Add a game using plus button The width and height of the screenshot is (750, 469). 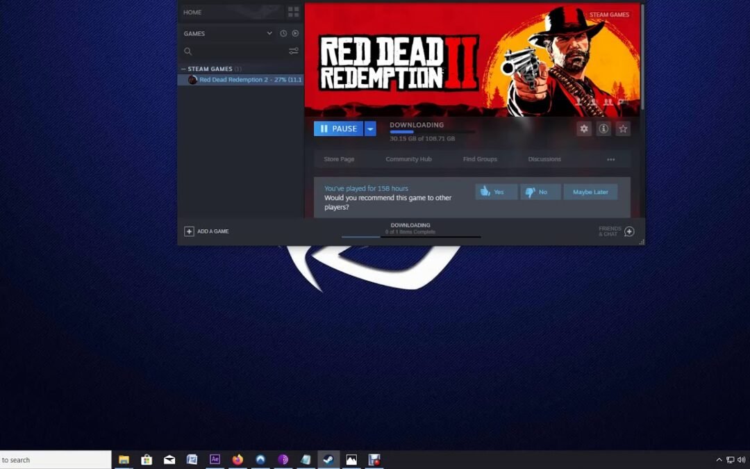pos(189,231)
